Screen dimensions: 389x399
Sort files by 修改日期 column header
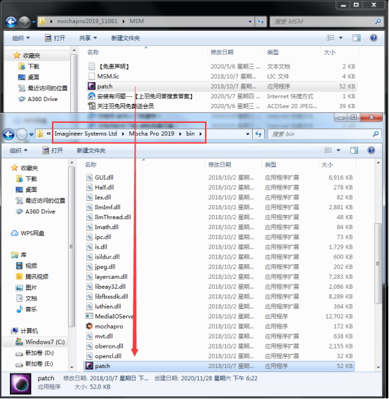pos(220,164)
